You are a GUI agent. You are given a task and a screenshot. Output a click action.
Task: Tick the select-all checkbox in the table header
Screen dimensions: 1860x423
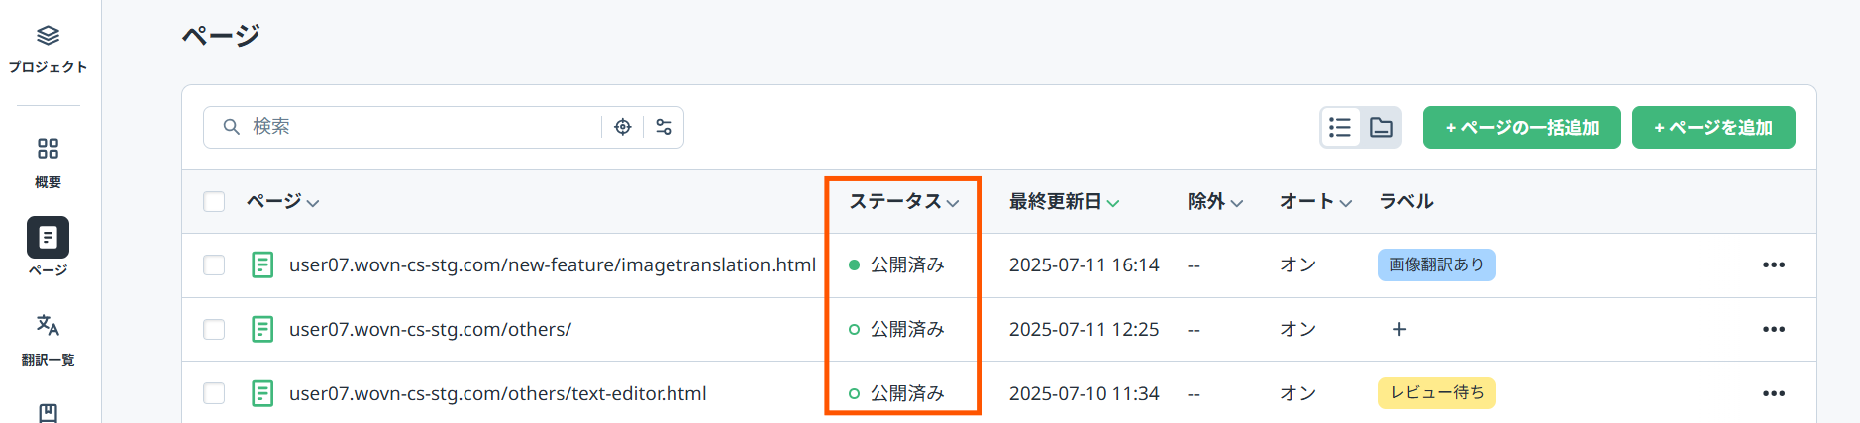tap(214, 202)
